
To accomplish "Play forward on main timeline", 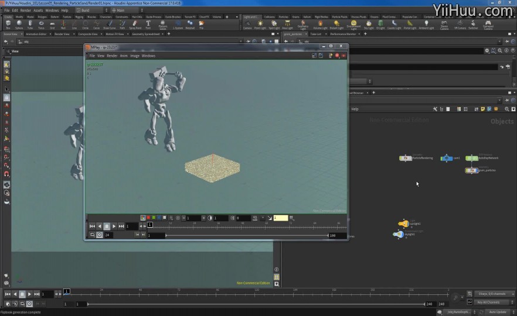I will pyautogui.click(x=29, y=294).
